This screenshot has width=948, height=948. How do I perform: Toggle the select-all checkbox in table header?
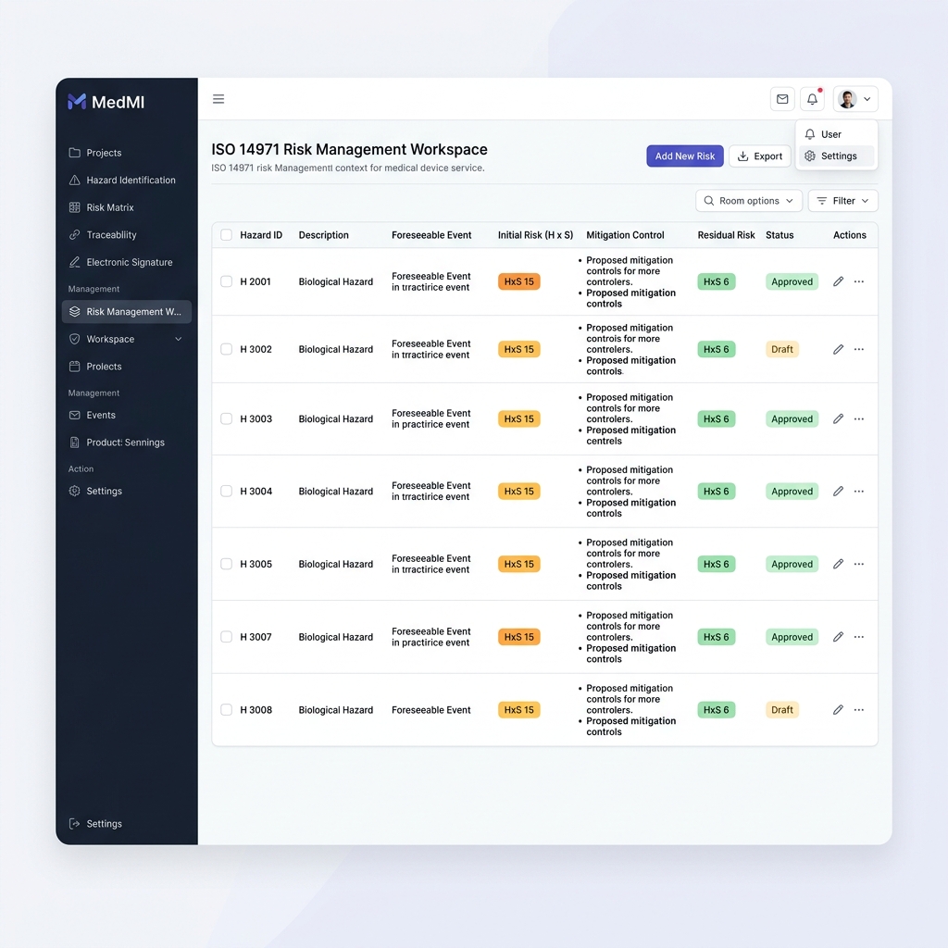coord(226,235)
